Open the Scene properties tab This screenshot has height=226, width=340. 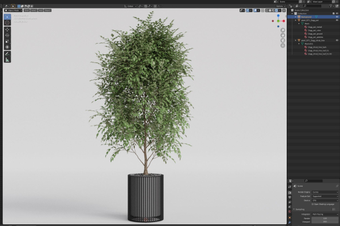(290, 207)
